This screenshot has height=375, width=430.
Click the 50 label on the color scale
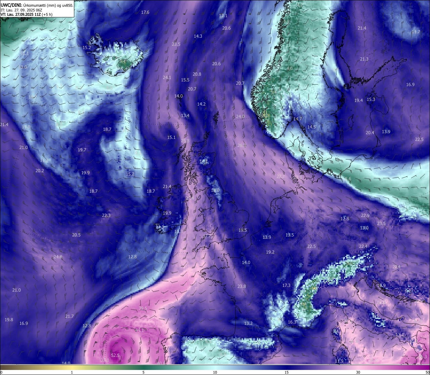click(427, 372)
